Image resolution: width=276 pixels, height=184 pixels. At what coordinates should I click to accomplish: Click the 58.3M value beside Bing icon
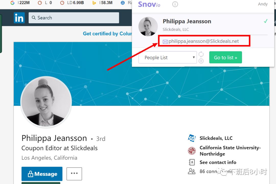(107, 3)
